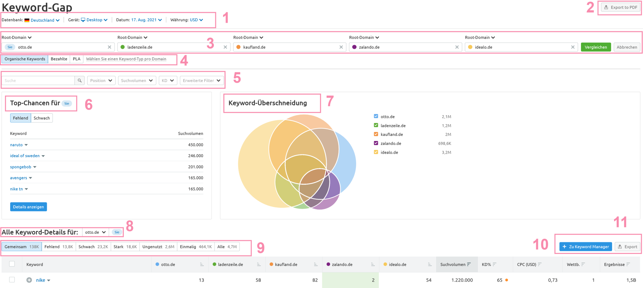Uncheck ladenzeile.de in the Keyword-Überschneidung legend
643x288 pixels.
(376, 125)
